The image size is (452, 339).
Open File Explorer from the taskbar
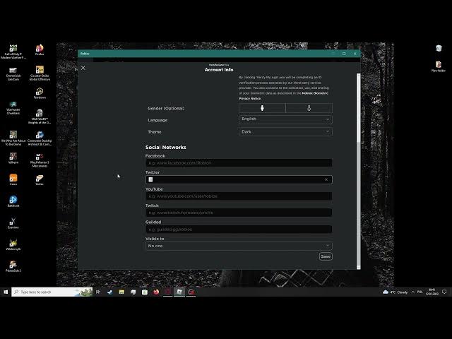point(121,292)
